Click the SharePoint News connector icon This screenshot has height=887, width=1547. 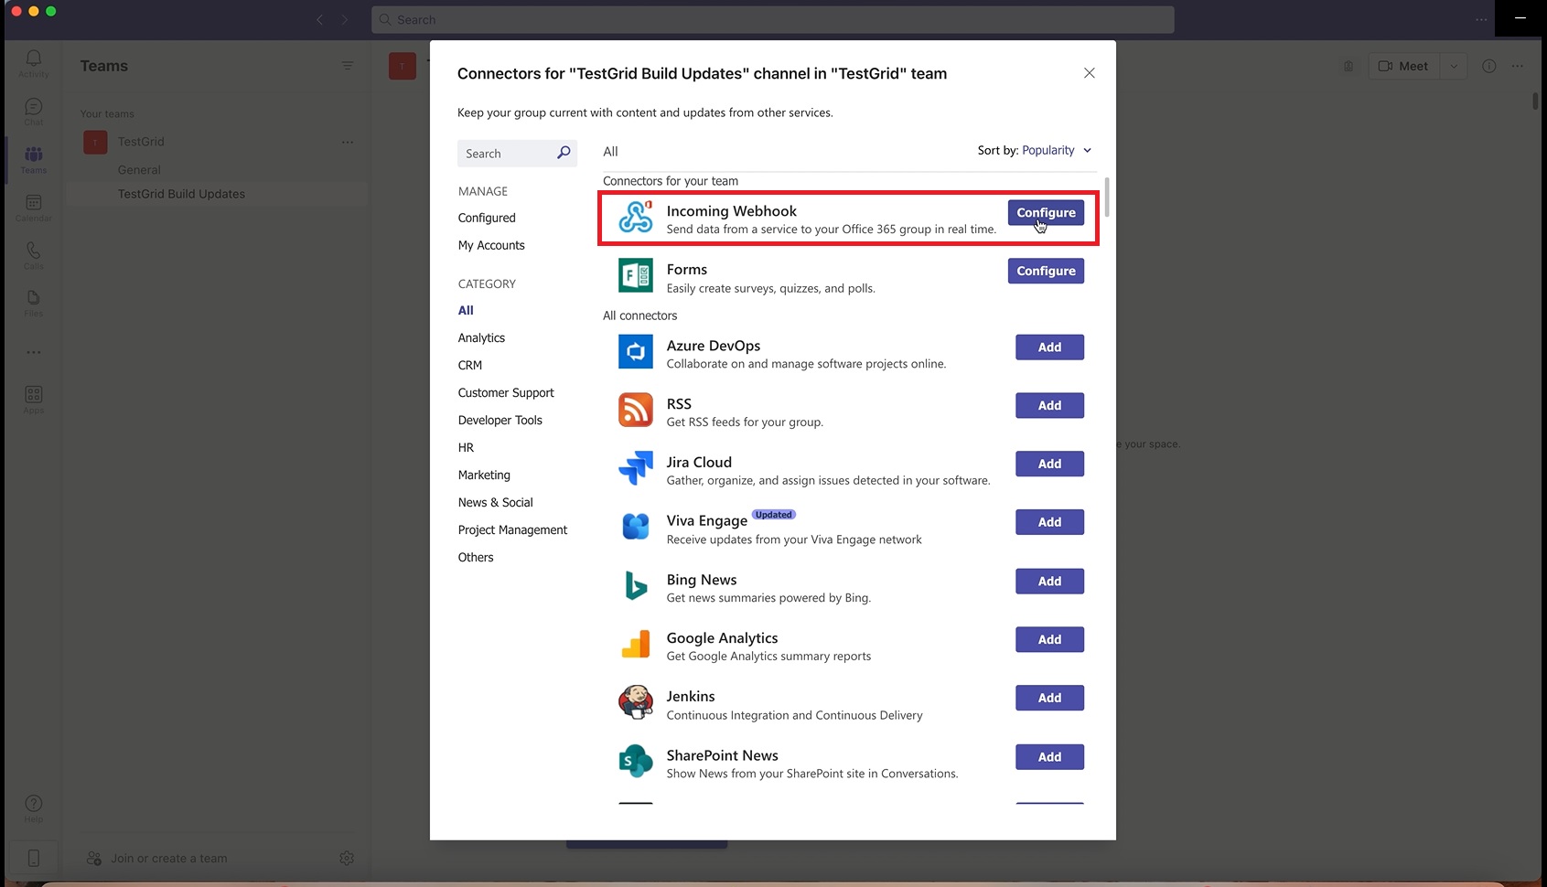pos(635,761)
